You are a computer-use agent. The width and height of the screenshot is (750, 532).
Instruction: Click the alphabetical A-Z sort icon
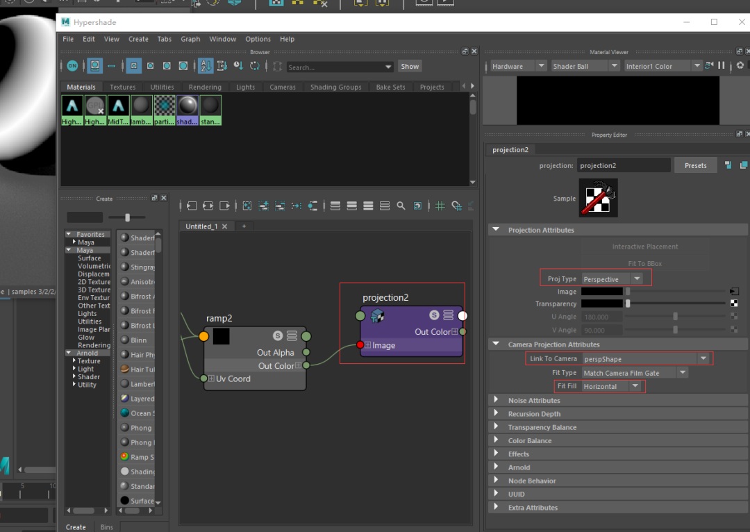pyautogui.click(x=206, y=66)
